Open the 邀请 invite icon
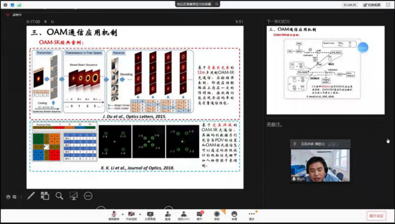Viewport: 395px width, 224px height. [167, 214]
